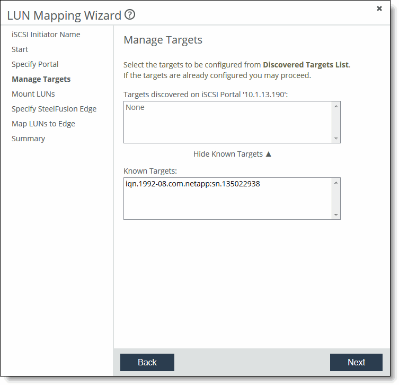Open the wizard help question mark icon
The image size is (399, 385).
coord(130,15)
